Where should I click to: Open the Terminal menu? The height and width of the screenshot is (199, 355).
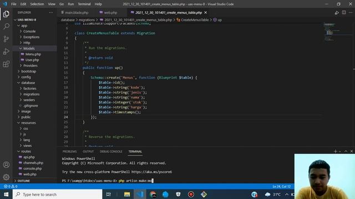pyautogui.click(x=84, y=4)
